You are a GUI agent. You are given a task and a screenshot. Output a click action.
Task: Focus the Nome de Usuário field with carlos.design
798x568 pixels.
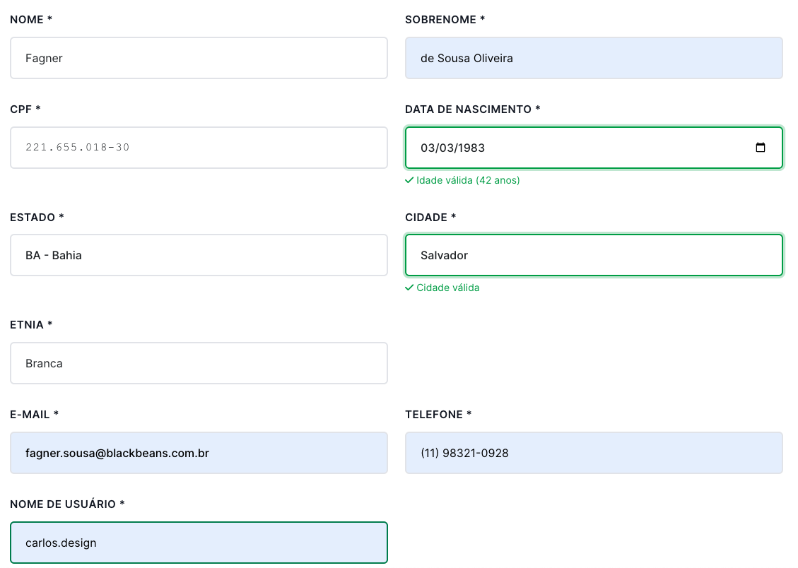click(199, 543)
